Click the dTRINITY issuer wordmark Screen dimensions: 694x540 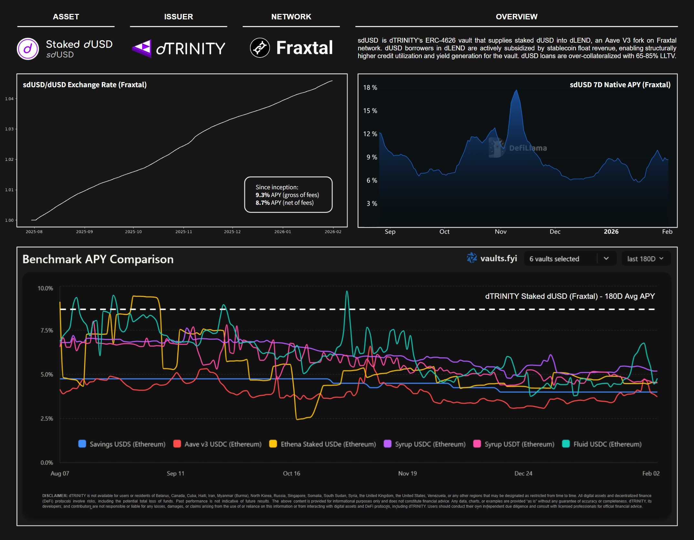[191, 48]
